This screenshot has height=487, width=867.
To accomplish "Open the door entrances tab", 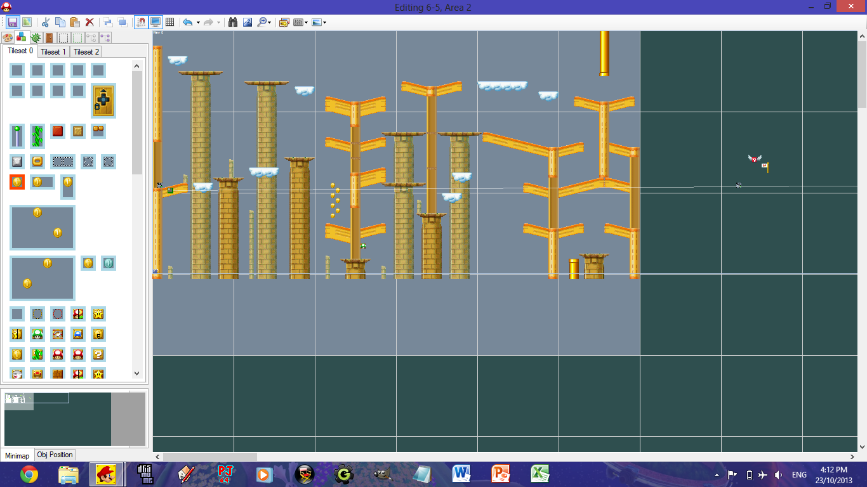I will click(x=49, y=37).
